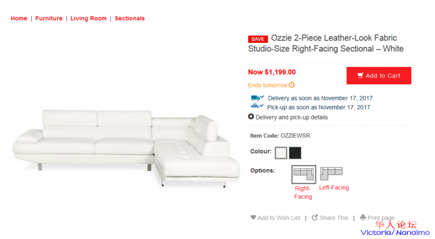Click the heart icon for wish list
The height and width of the screenshot is (239, 435).
point(253,218)
